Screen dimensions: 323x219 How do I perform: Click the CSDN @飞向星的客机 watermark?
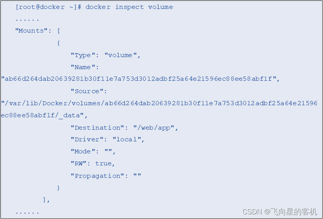(280, 212)
